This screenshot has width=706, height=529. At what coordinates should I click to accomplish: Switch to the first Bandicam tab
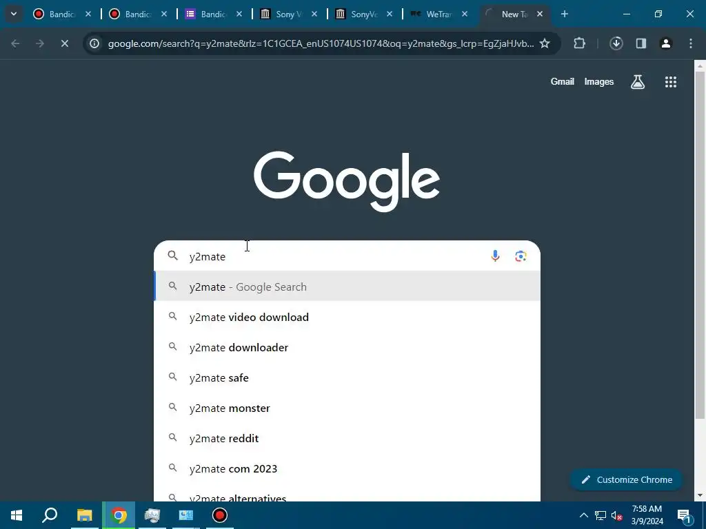point(61,14)
